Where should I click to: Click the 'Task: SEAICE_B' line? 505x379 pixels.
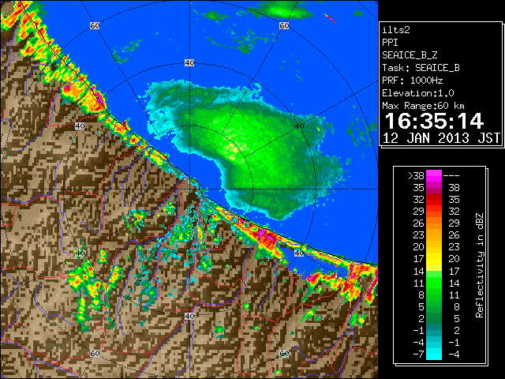(421, 68)
